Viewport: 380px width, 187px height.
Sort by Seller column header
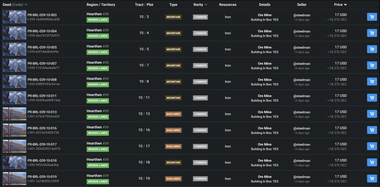tap(302, 4)
